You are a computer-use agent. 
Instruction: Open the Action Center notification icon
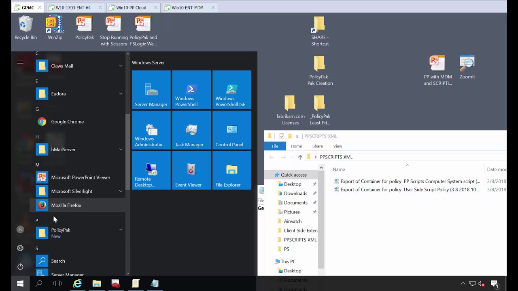point(494,284)
